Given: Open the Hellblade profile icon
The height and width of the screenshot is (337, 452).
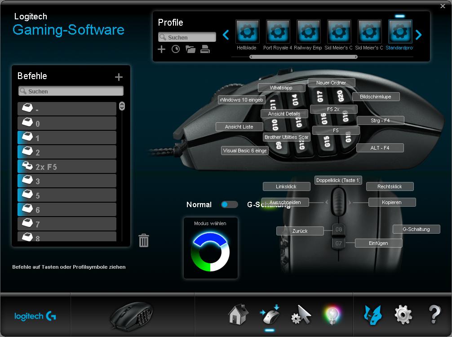Looking at the screenshot, I should (247, 31).
